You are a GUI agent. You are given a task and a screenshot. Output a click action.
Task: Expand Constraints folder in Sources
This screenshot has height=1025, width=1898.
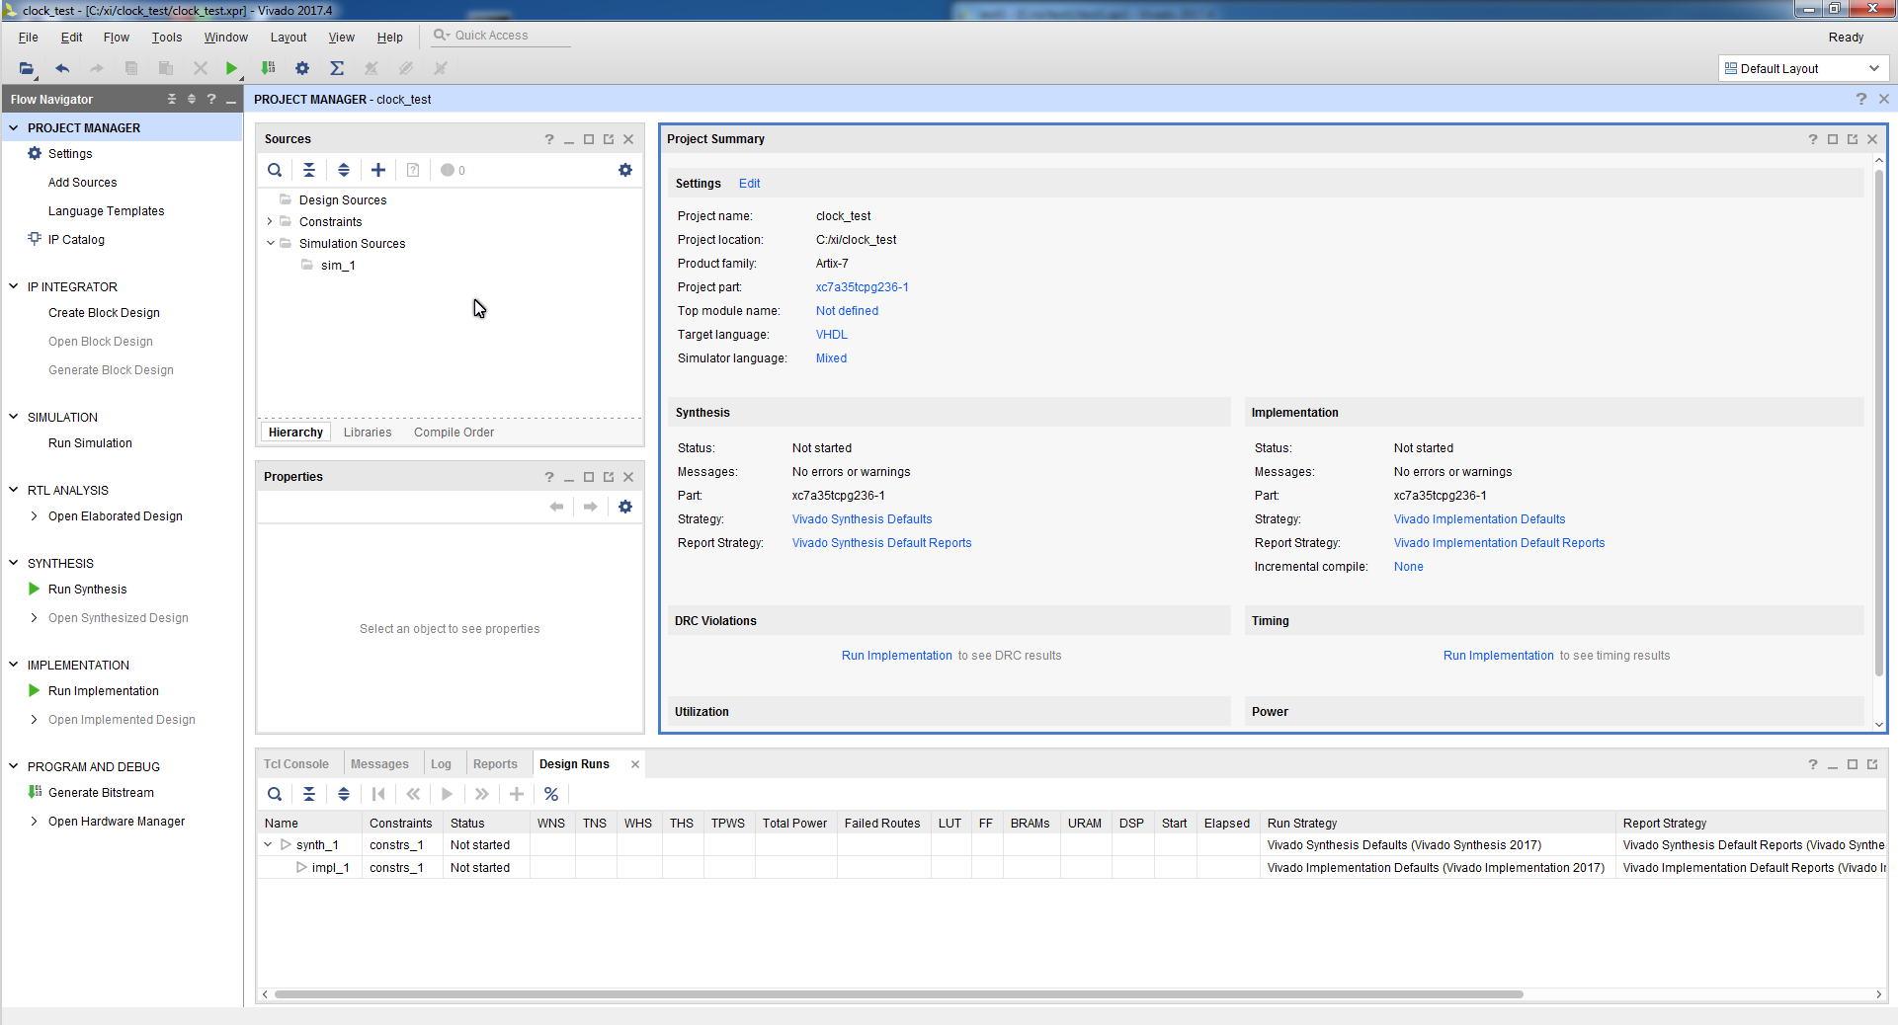(270, 222)
